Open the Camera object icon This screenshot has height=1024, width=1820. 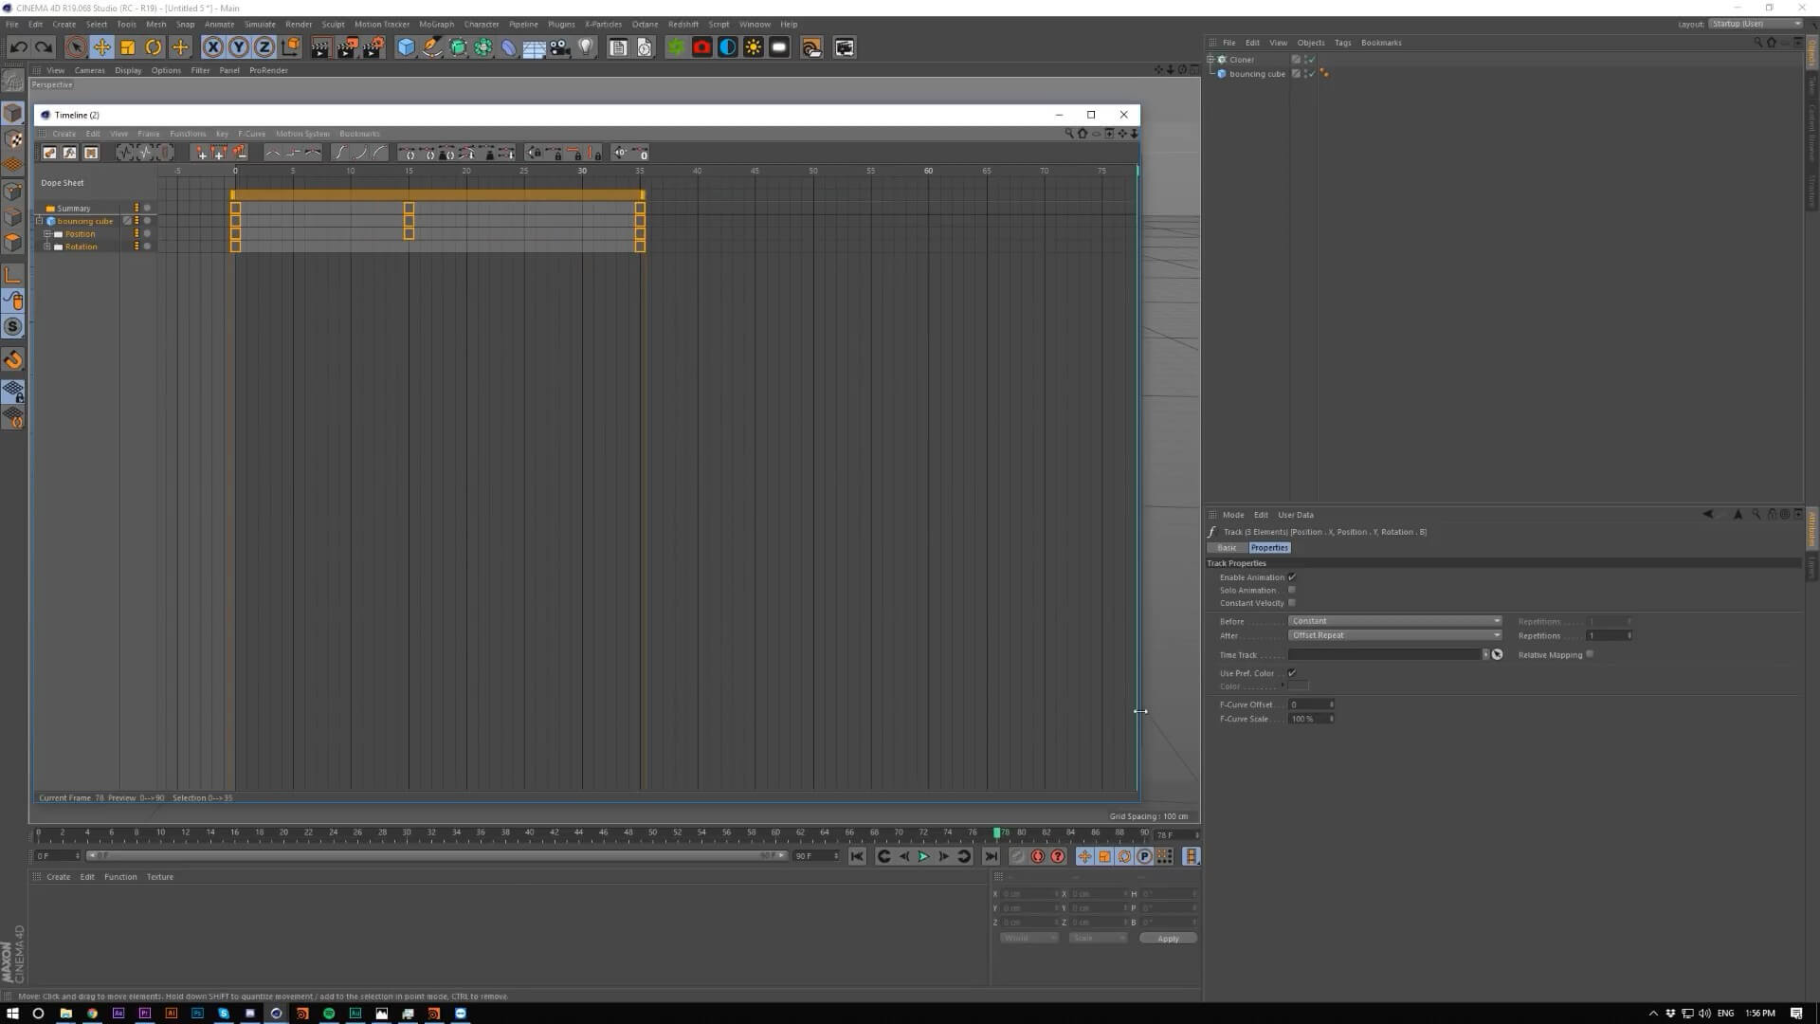pyautogui.click(x=560, y=47)
